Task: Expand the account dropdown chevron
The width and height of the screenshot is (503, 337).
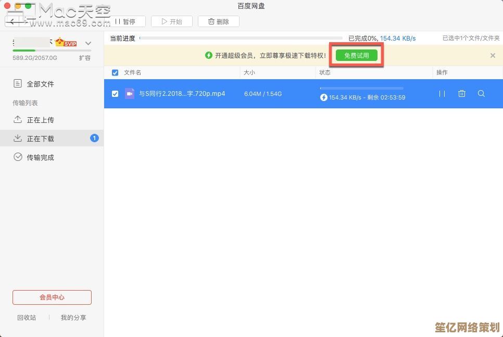Action: point(87,43)
